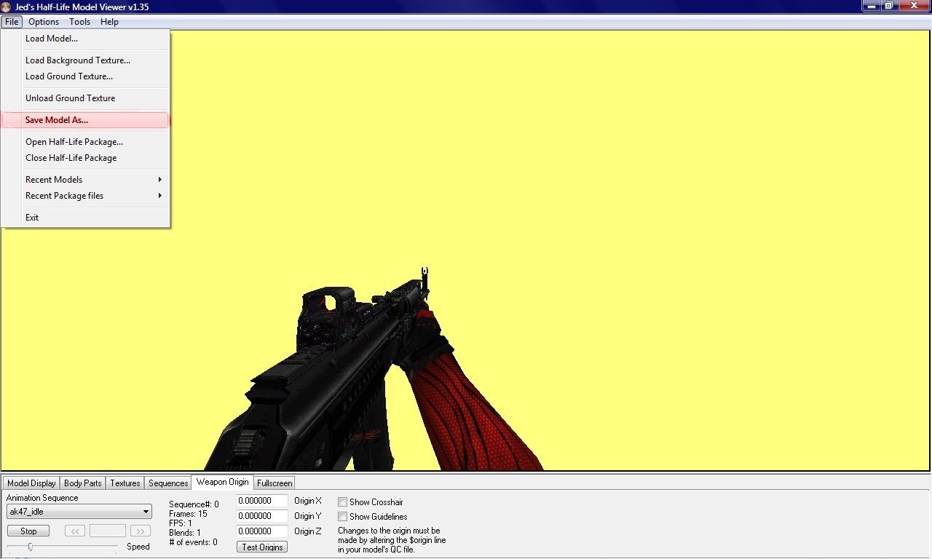
Task: Click Load Background Texture menu entry
Action: click(78, 60)
